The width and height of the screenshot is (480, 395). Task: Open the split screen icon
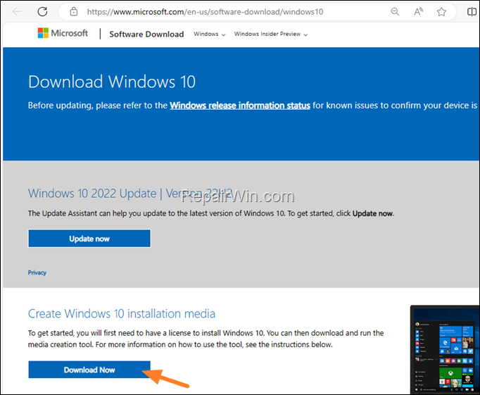point(472,12)
